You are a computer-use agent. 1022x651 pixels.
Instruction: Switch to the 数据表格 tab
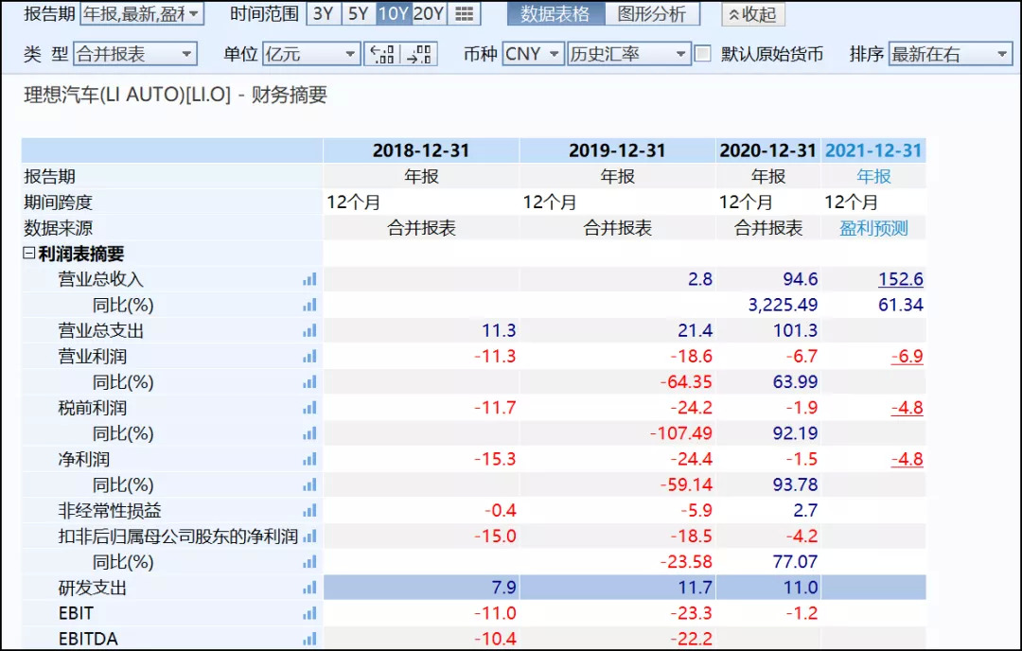556,13
